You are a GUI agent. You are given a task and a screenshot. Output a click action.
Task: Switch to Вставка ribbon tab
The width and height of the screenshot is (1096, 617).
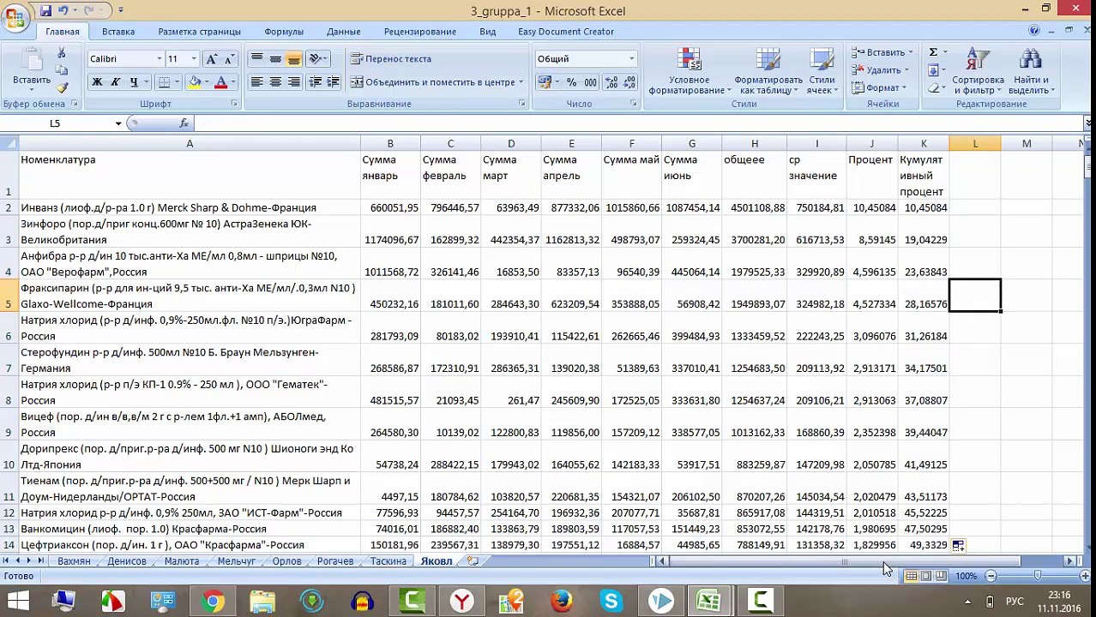pyautogui.click(x=118, y=32)
